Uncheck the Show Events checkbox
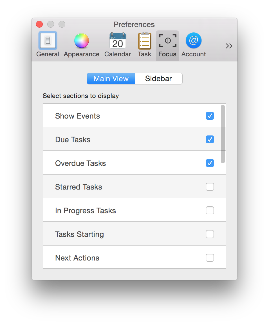 [x=210, y=116]
